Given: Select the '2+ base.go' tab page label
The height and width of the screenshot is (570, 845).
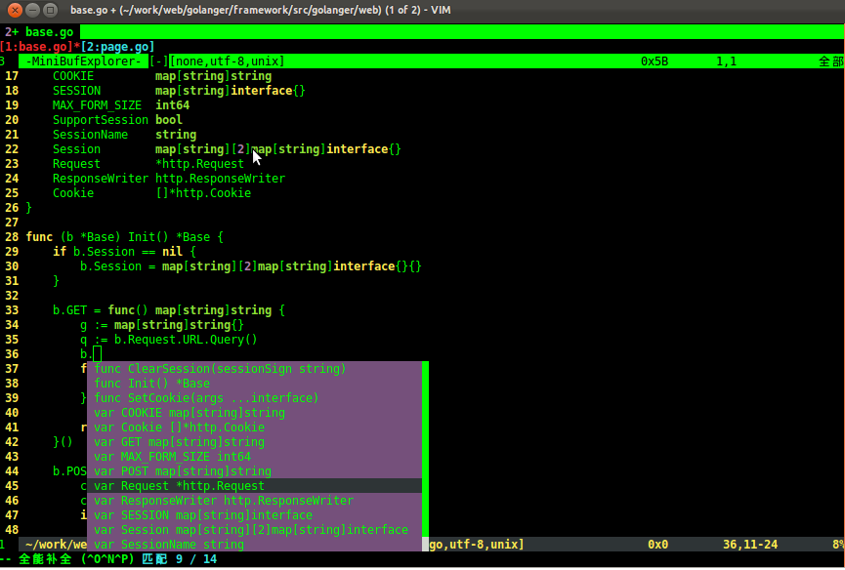Looking at the screenshot, I should [x=39, y=32].
